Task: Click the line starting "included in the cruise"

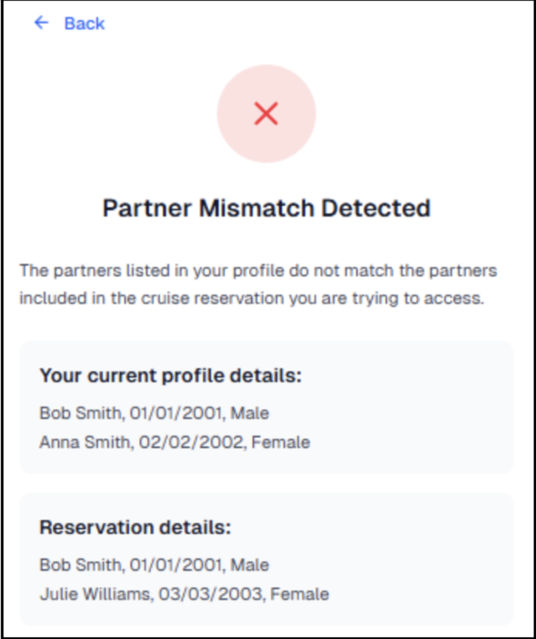Action: pos(251,298)
